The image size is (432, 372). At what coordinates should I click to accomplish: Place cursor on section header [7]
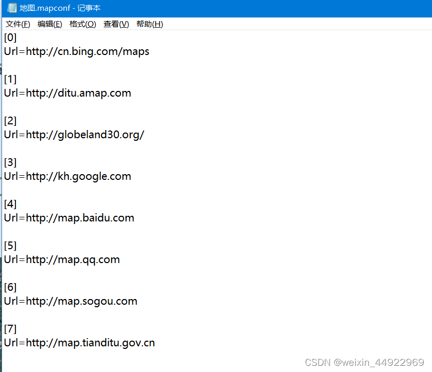(x=10, y=329)
